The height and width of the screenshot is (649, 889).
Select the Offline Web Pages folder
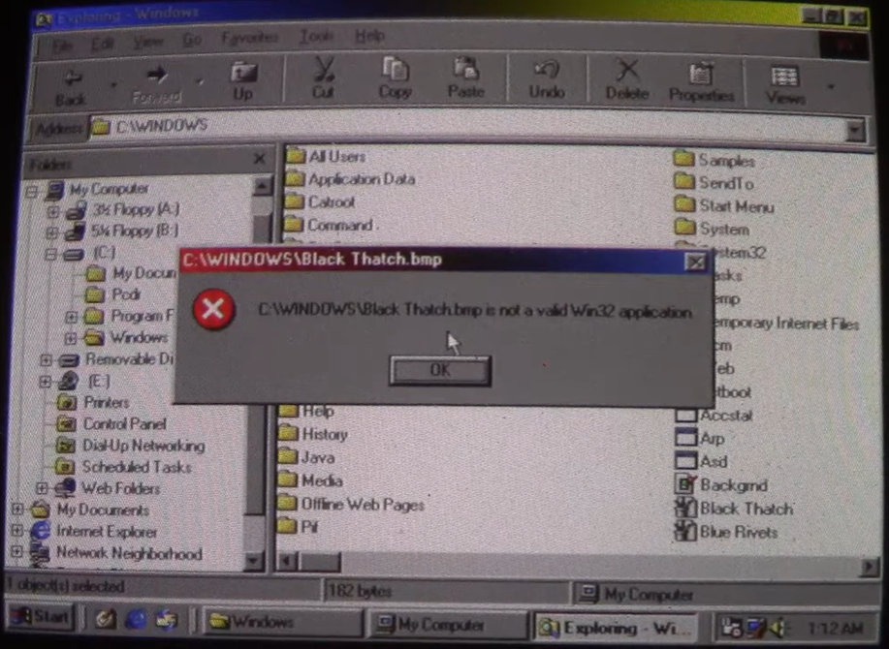click(x=363, y=504)
